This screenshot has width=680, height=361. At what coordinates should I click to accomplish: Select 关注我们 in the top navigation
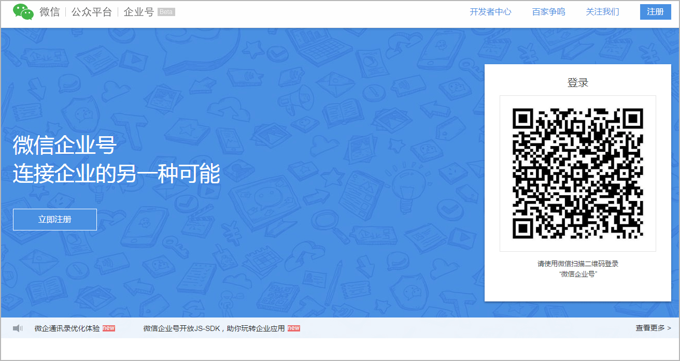click(x=602, y=12)
